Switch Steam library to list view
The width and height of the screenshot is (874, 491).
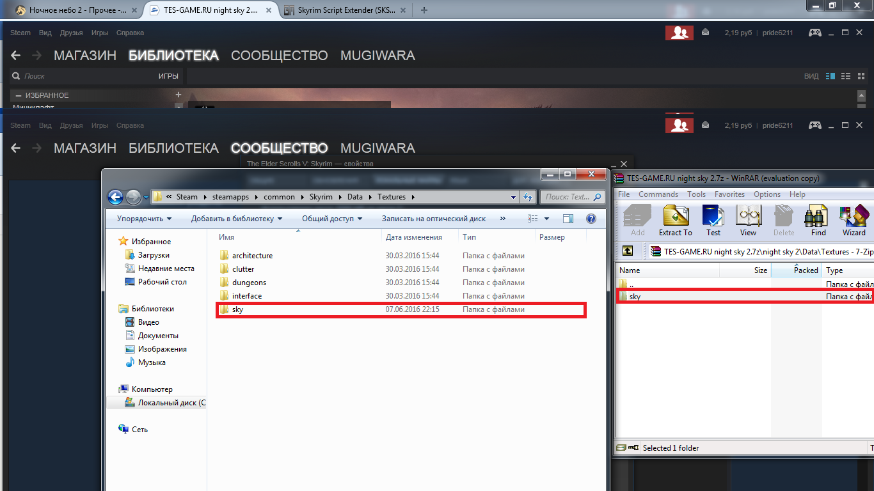tap(845, 76)
